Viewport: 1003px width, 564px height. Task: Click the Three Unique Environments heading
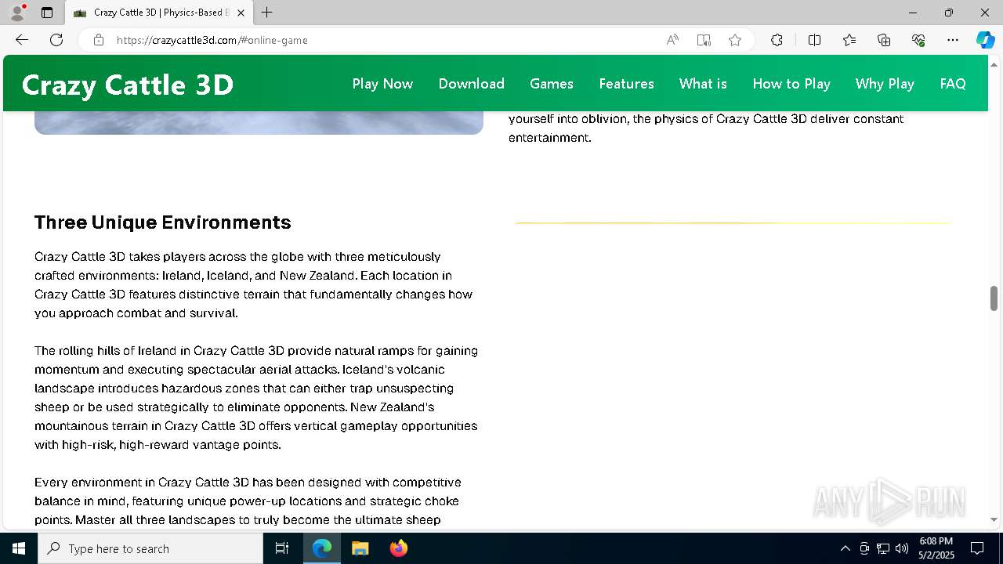coord(163,222)
